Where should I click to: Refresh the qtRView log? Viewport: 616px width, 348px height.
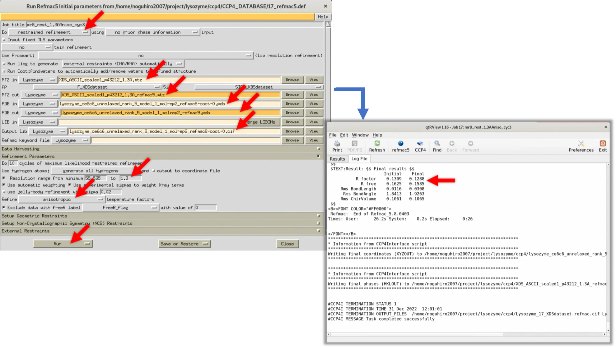point(377,146)
